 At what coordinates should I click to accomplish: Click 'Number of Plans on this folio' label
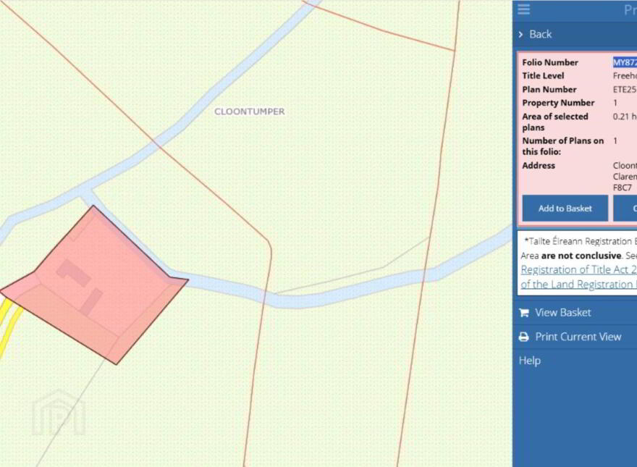click(x=563, y=146)
